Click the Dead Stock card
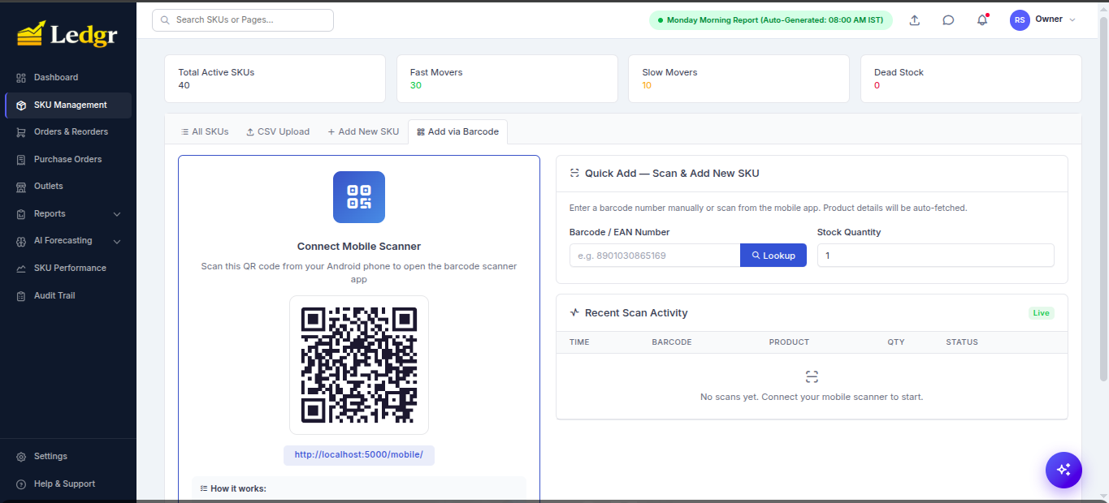Viewport: 1109px width, 503px height. coord(971,79)
